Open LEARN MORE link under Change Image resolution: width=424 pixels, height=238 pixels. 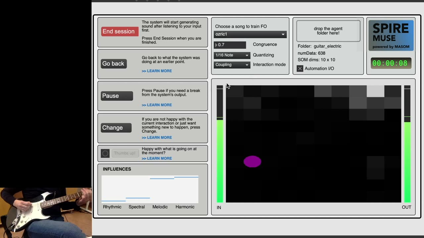[157, 138]
